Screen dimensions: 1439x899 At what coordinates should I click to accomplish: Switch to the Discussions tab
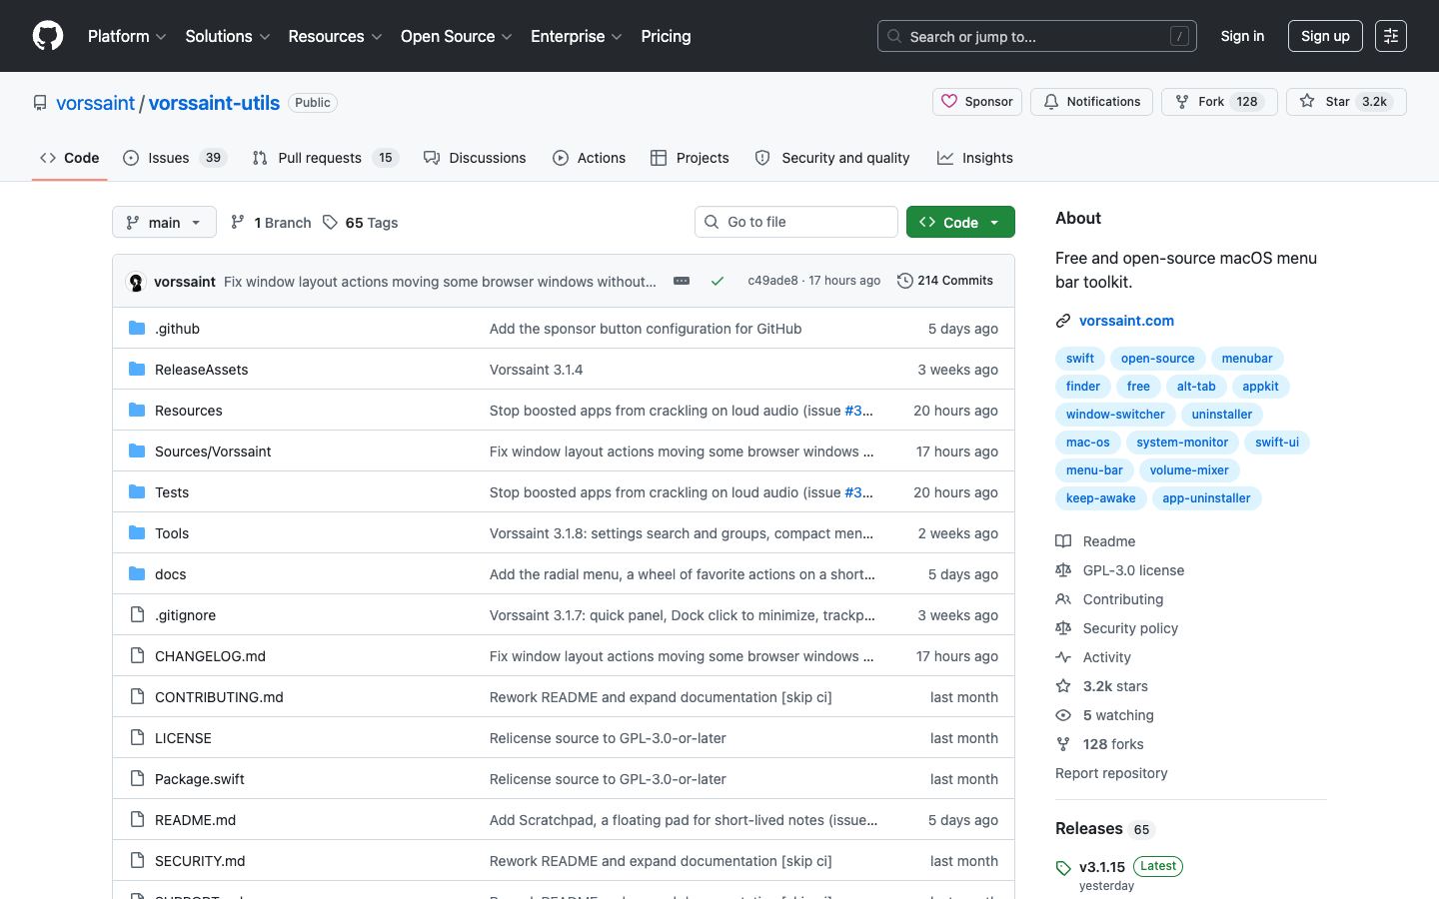click(x=475, y=158)
